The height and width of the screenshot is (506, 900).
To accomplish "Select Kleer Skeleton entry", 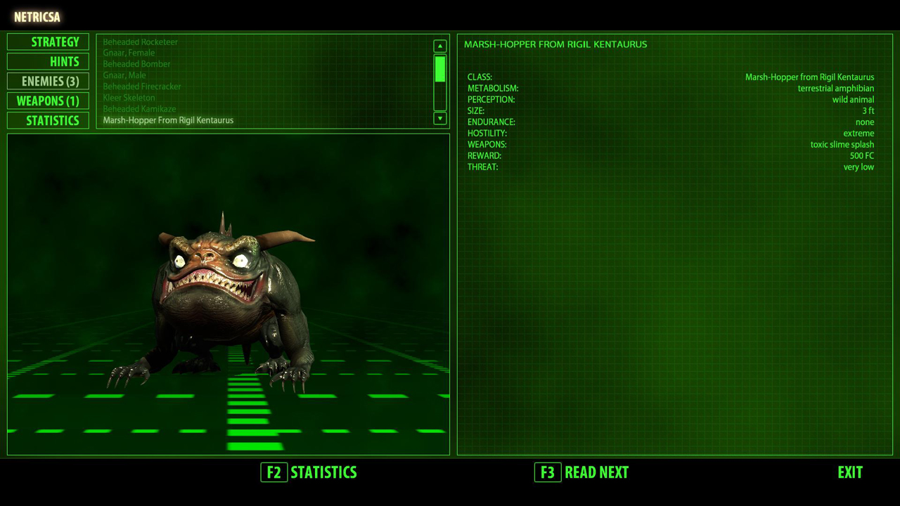I will pos(129,98).
